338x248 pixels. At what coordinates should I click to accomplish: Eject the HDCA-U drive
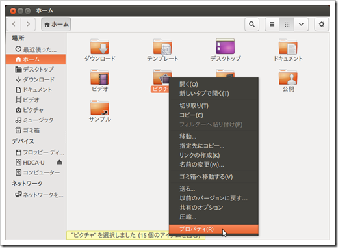coord(60,162)
